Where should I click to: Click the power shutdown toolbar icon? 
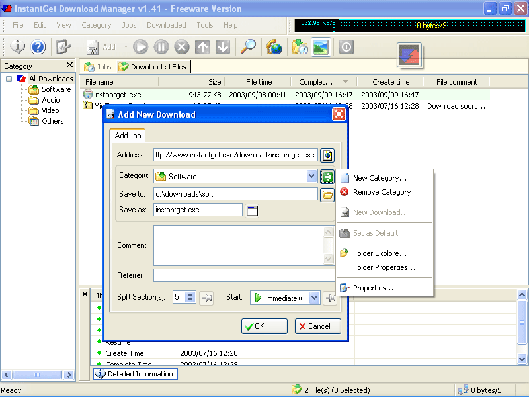click(x=346, y=46)
